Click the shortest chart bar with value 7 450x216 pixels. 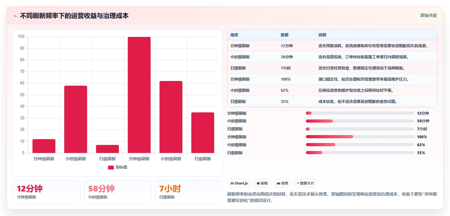point(107,149)
